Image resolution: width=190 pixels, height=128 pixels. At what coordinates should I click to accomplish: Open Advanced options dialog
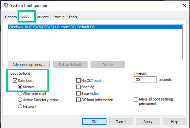(x=29, y=64)
